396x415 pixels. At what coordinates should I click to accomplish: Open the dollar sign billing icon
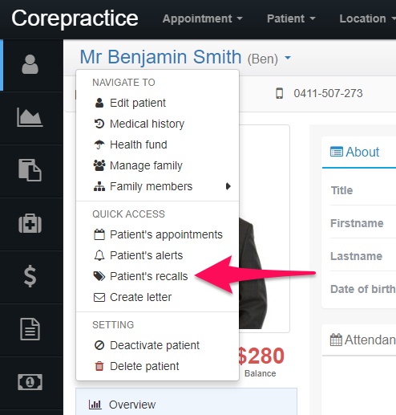pos(30,276)
